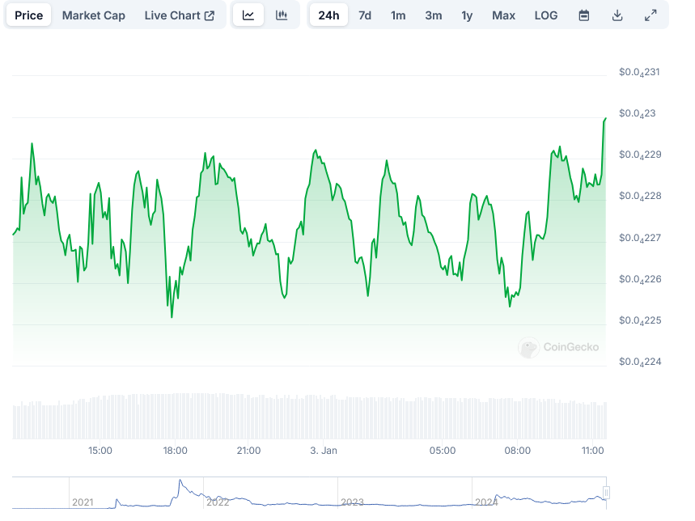695x521 pixels.
Task: Switch to the Market Cap tab
Action: click(94, 15)
